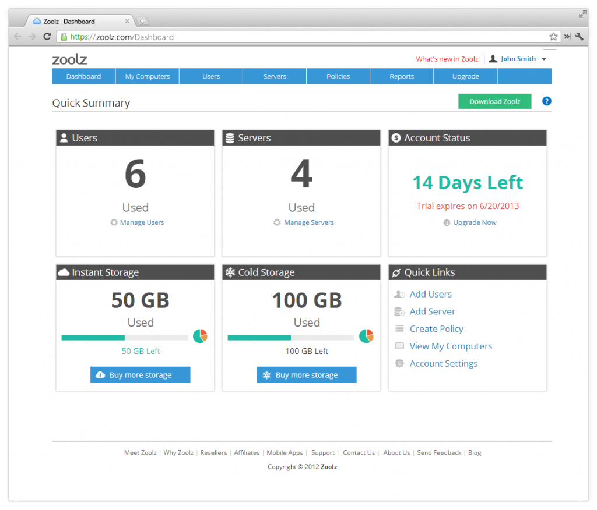Bookmark this page with the star icon
The height and width of the screenshot is (510, 597).
[x=553, y=37]
